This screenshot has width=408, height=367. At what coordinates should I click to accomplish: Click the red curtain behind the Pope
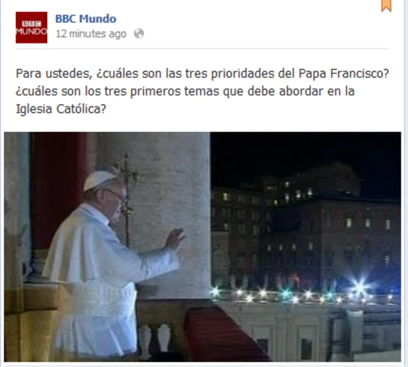click(x=59, y=187)
